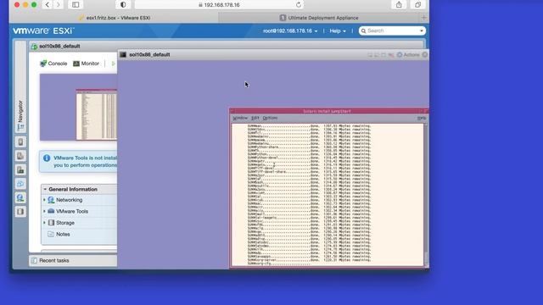Open the ESXi Help dropdown
Screen dimensions: 543x305
click(338, 31)
